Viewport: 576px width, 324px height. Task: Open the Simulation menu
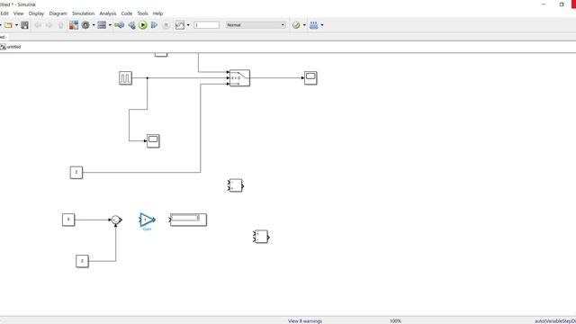(x=84, y=13)
